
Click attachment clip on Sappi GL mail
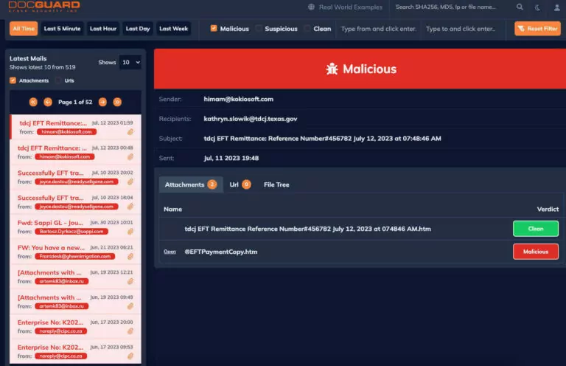(x=130, y=232)
